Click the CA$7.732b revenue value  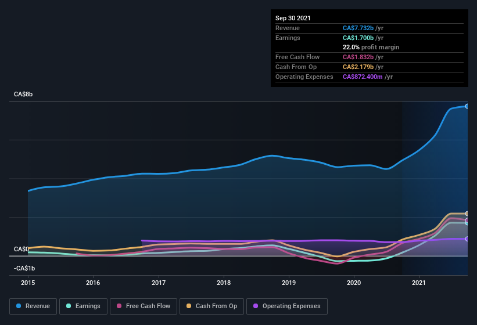(x=358, y=28)
